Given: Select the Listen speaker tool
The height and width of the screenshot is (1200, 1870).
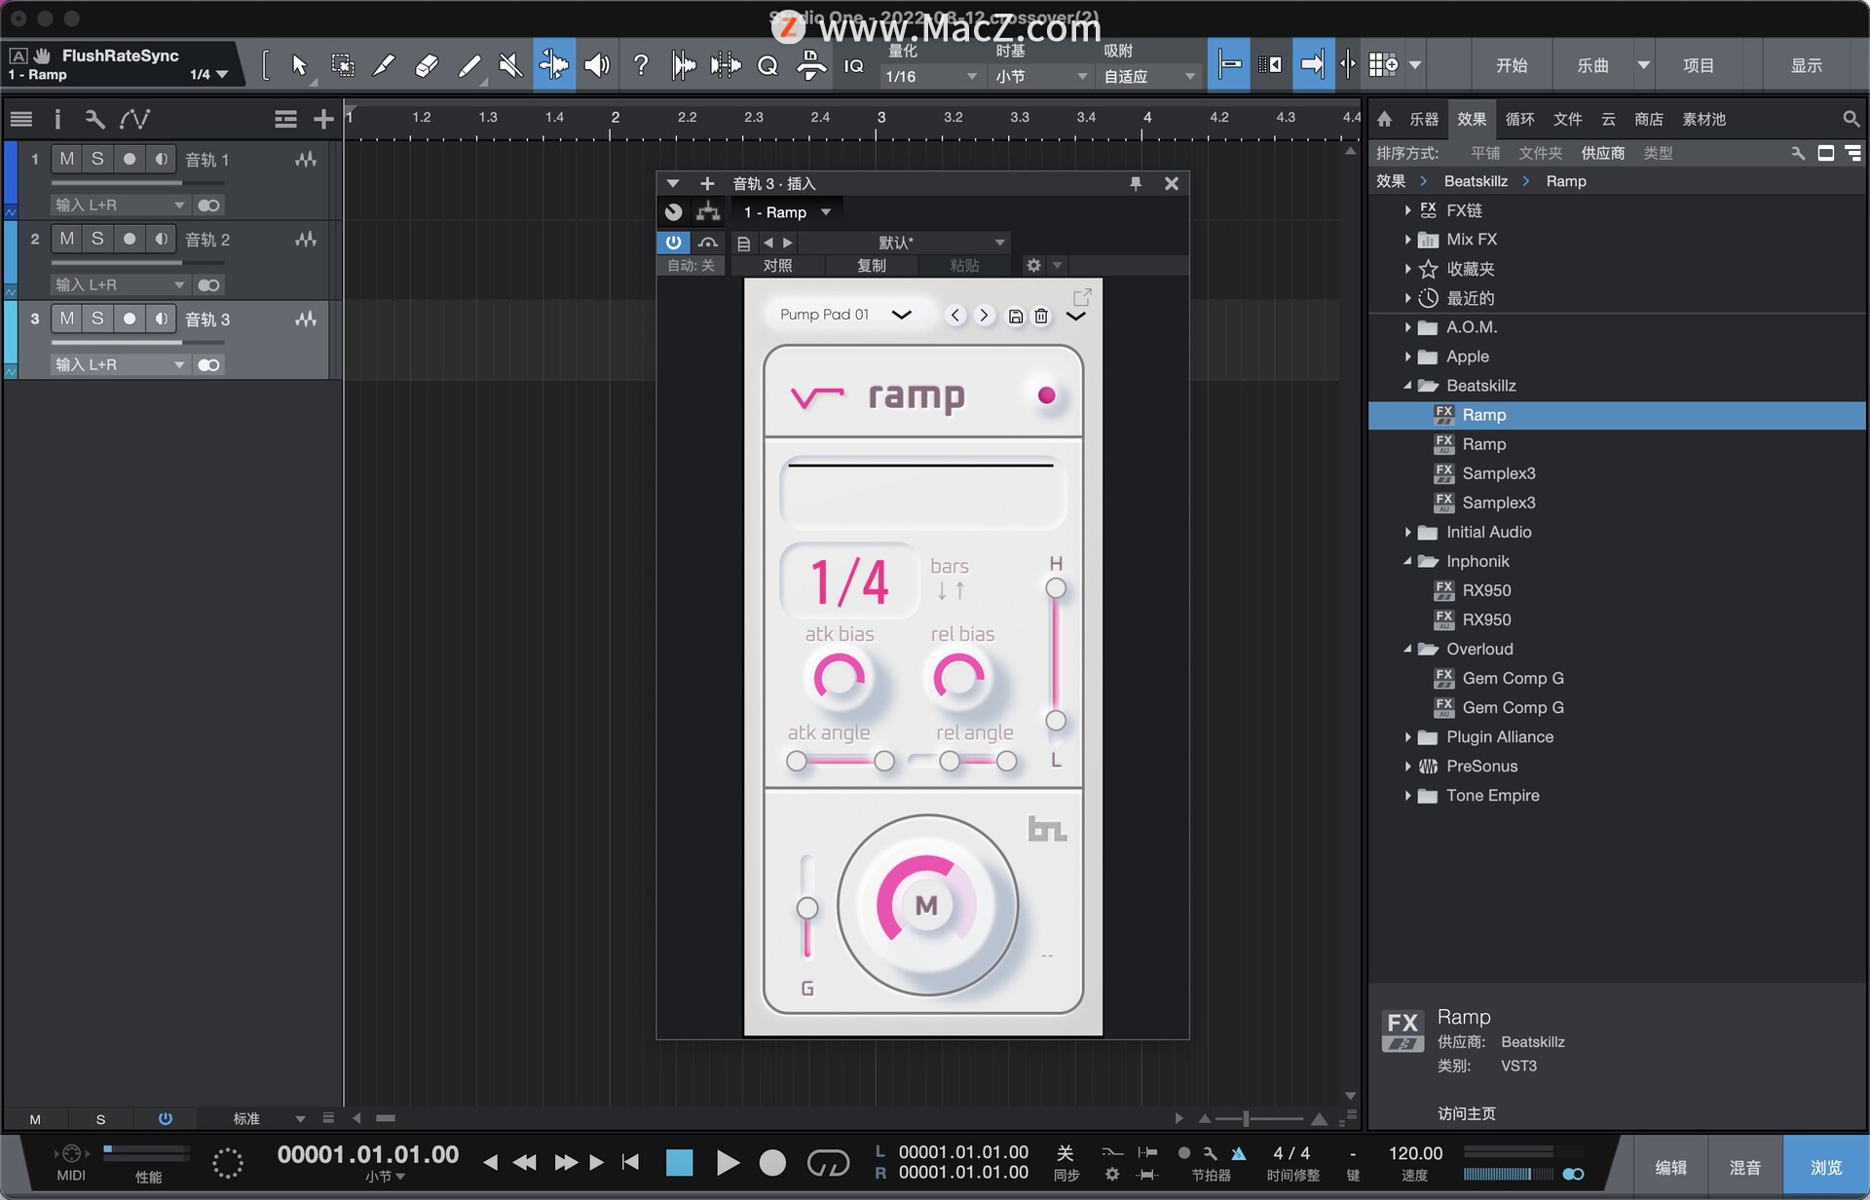Looking at the screenshot, I should tap(596, 65).
